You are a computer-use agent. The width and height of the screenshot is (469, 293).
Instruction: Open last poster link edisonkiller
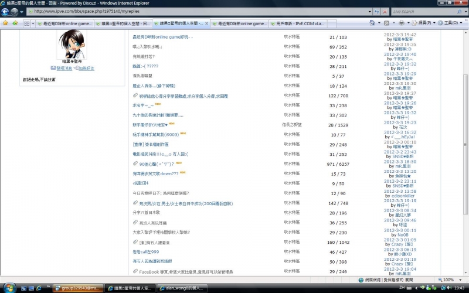pos(403,196)
